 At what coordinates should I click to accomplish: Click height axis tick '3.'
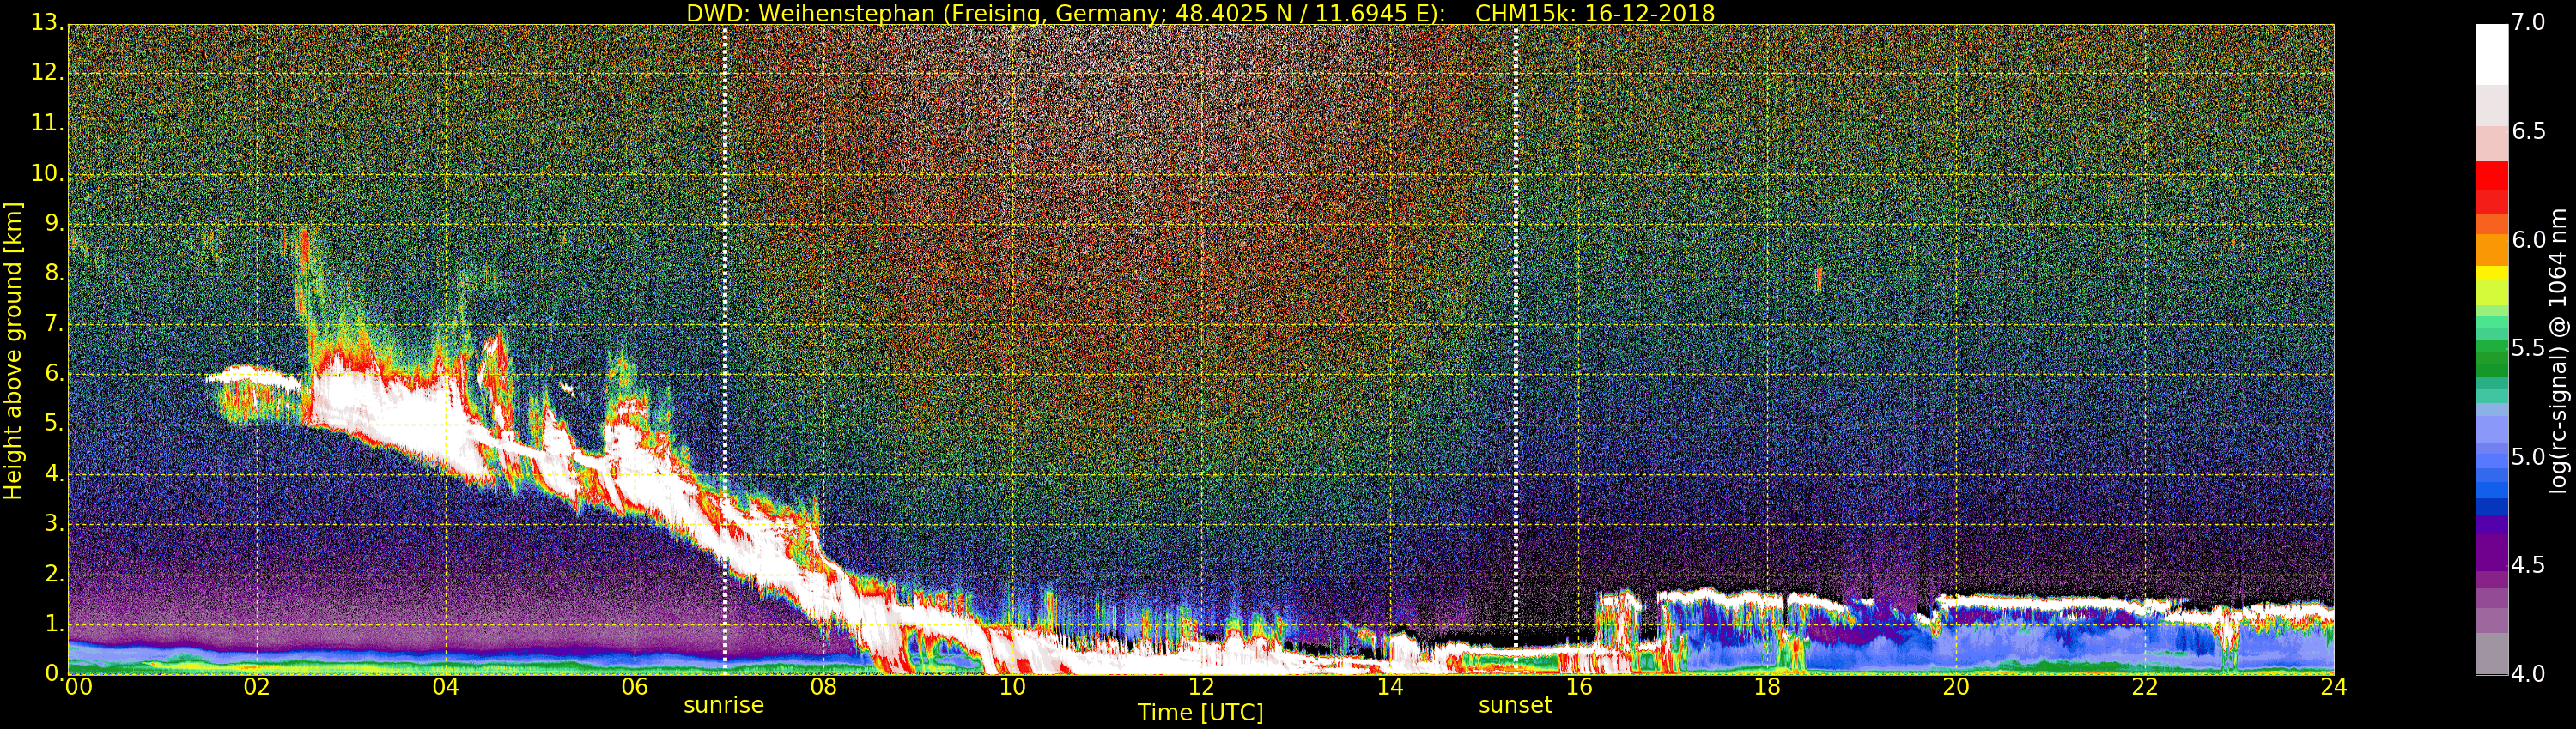pos(53,523)
